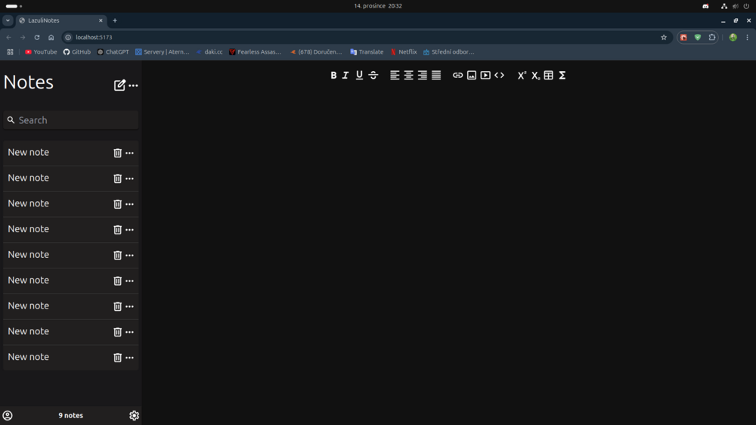Select the LazuliNotes browser tab
The height and width of the screenshot is (425, 756).
pos(61,20)
